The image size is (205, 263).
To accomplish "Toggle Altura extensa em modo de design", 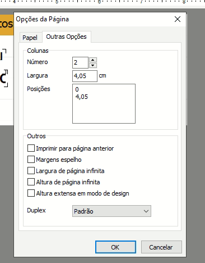I will [x=31, y=193].
